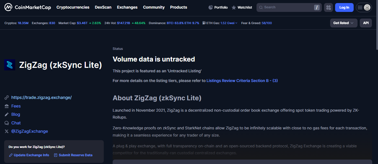This screenshot has height=164, width=378.
Task: Click the 'About ZigZag (zkSync Lite)' heading
Action: pyautogui.click(x=157, y=98)
